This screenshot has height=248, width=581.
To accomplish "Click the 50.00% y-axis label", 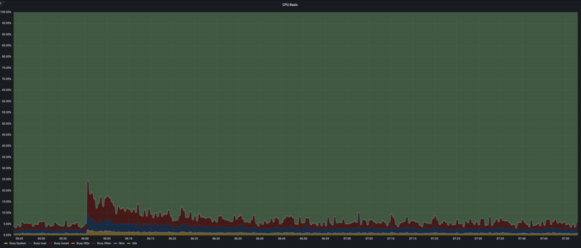I will coord(6,123).
